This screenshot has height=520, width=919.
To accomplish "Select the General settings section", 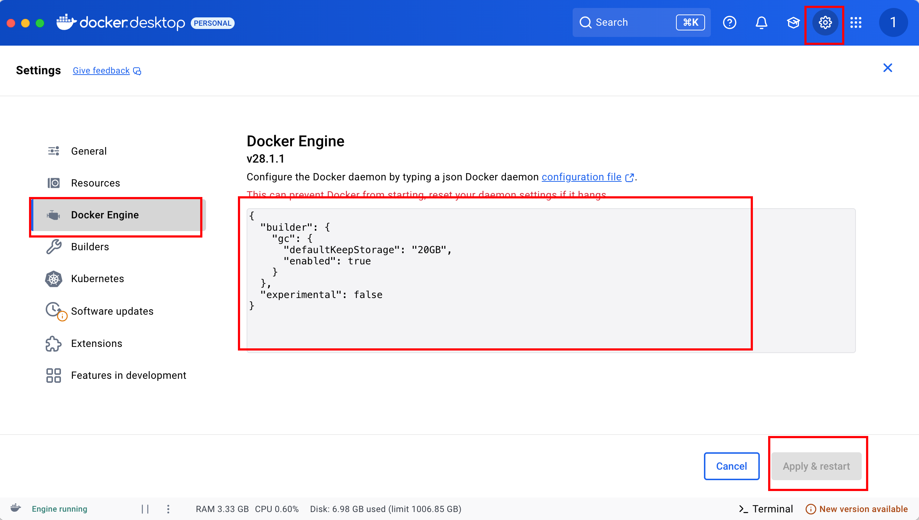I will [119, 151].
